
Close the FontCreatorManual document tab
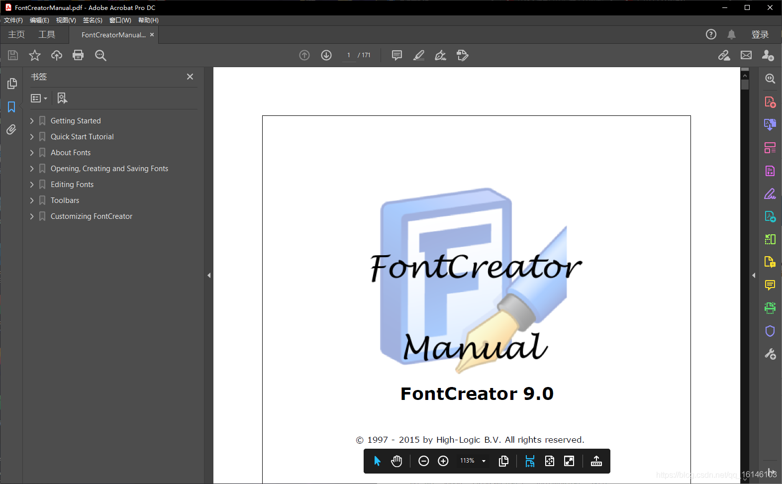click(x=152, y=34)
